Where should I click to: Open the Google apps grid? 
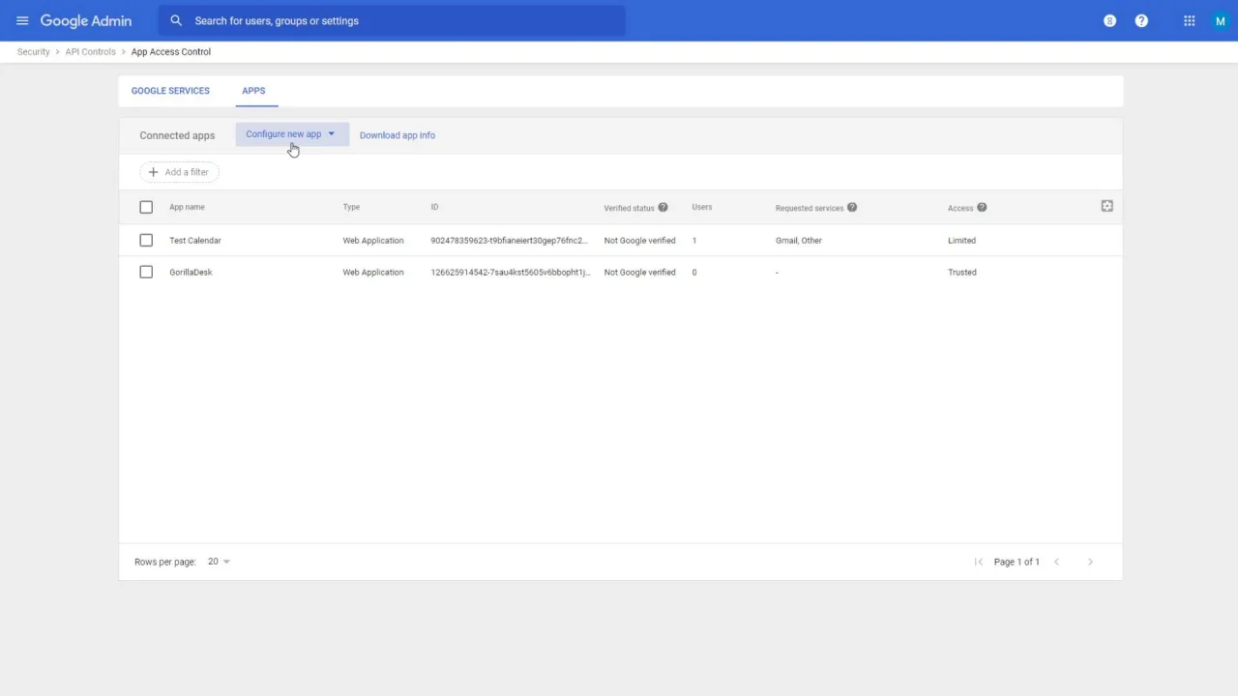point(1190,20)
